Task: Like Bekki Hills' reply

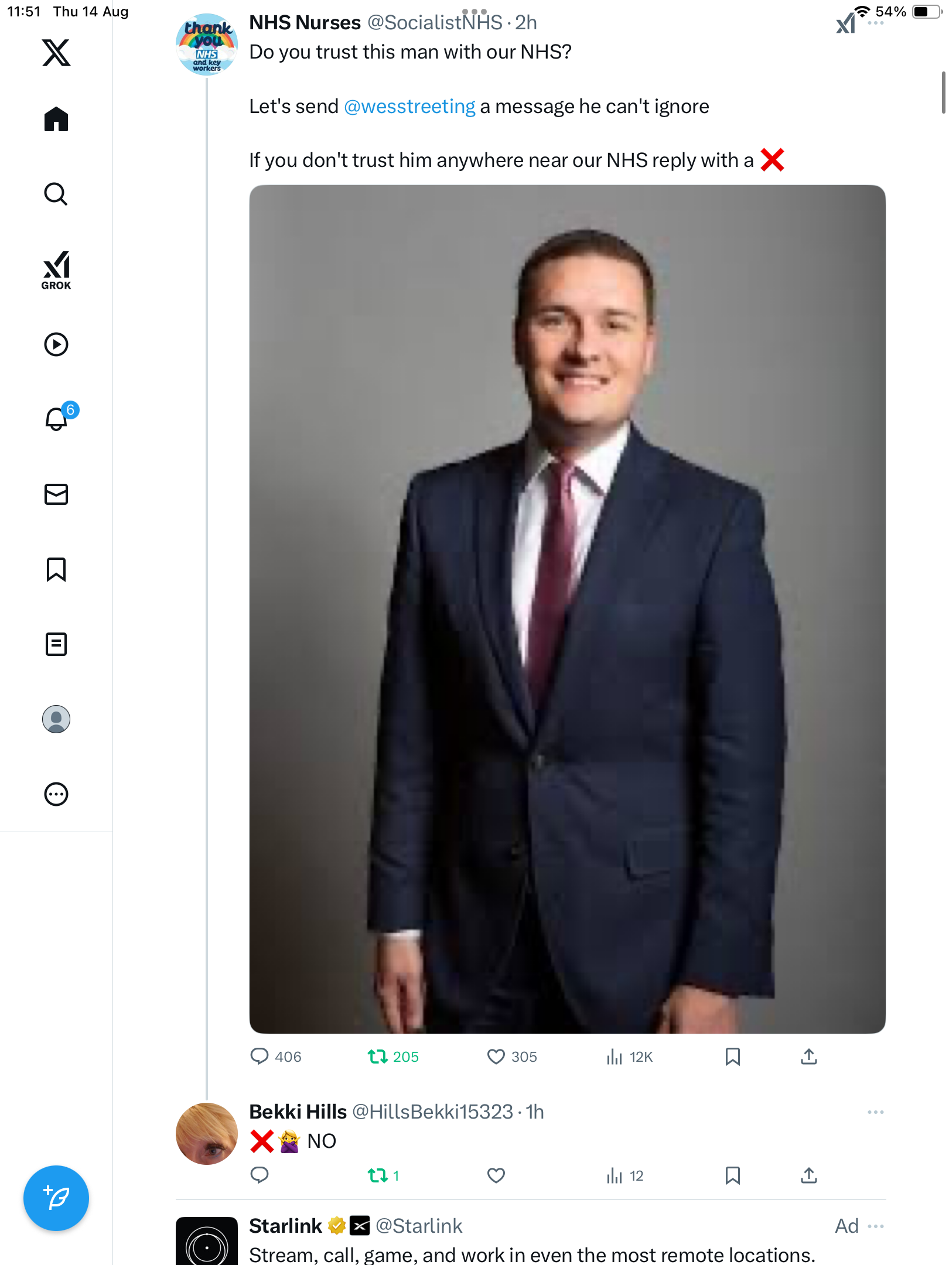Action: tap(496, 1175)
